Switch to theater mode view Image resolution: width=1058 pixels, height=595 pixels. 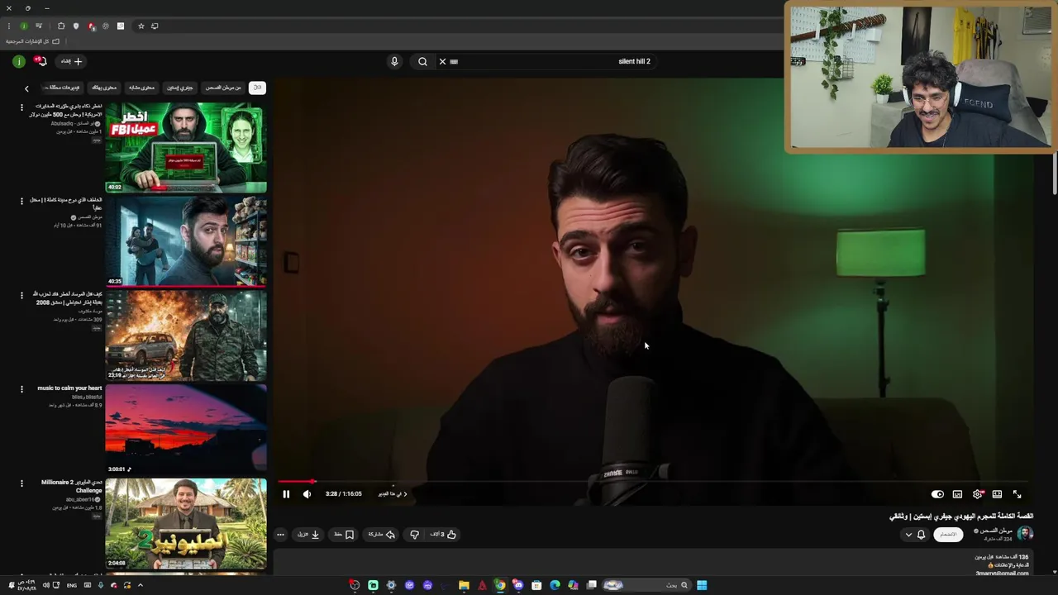[x=997, y=494]
